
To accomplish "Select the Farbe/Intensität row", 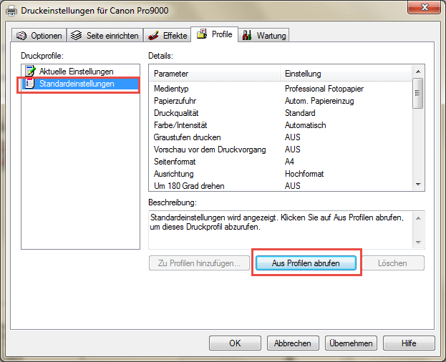I will point(281,125).
